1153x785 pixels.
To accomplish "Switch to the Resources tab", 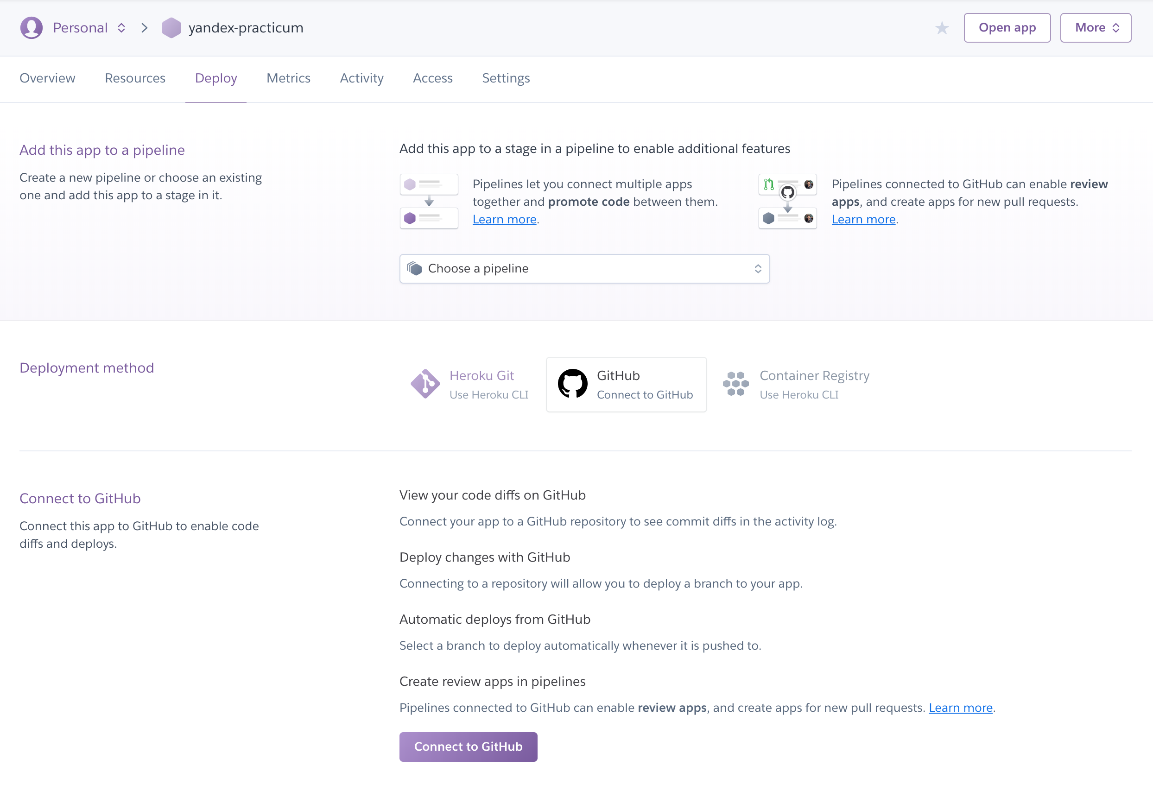I will (x=135, y=78).
